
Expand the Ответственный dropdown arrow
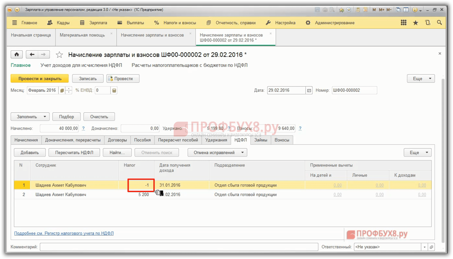(425, 247)
